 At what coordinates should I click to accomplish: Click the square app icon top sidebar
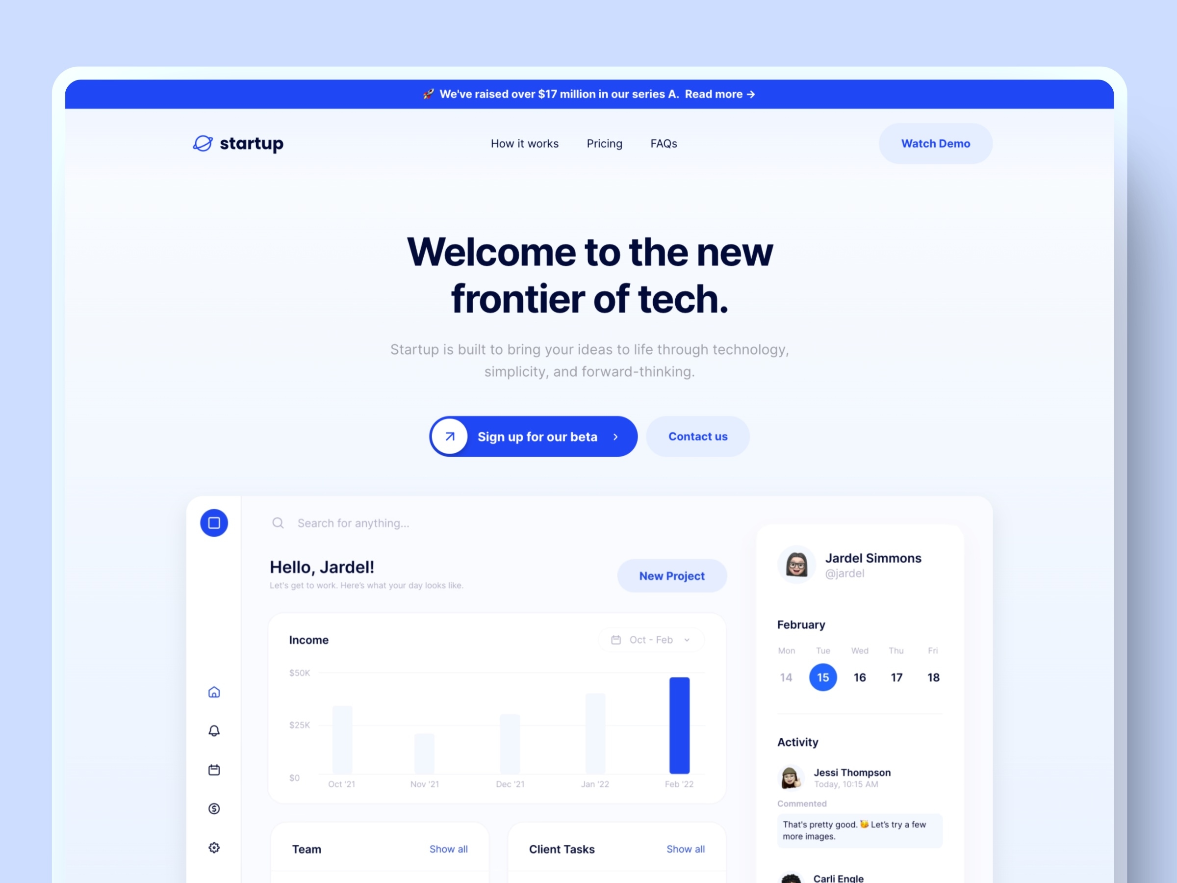[x=214, y=523]
